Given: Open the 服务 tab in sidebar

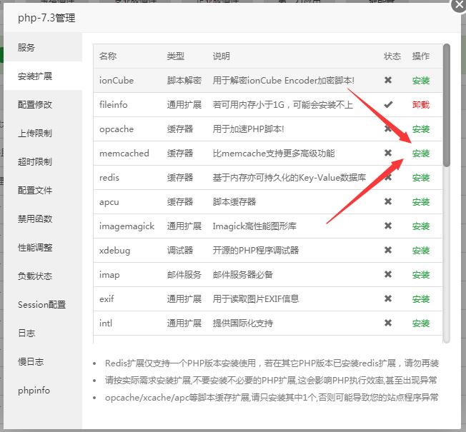Looking at the screenshot, I should click(26, 48).
